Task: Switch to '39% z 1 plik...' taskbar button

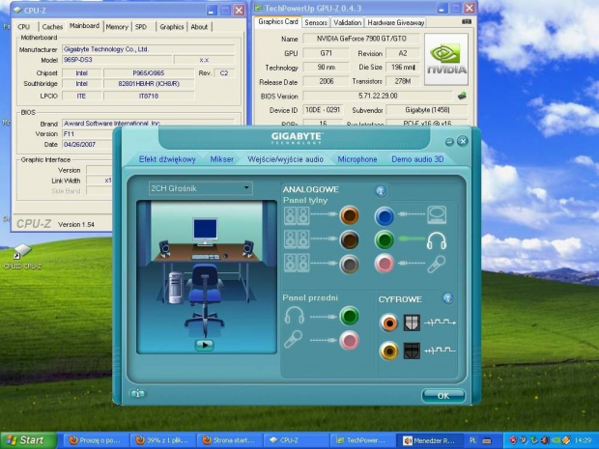Action: 162,440
